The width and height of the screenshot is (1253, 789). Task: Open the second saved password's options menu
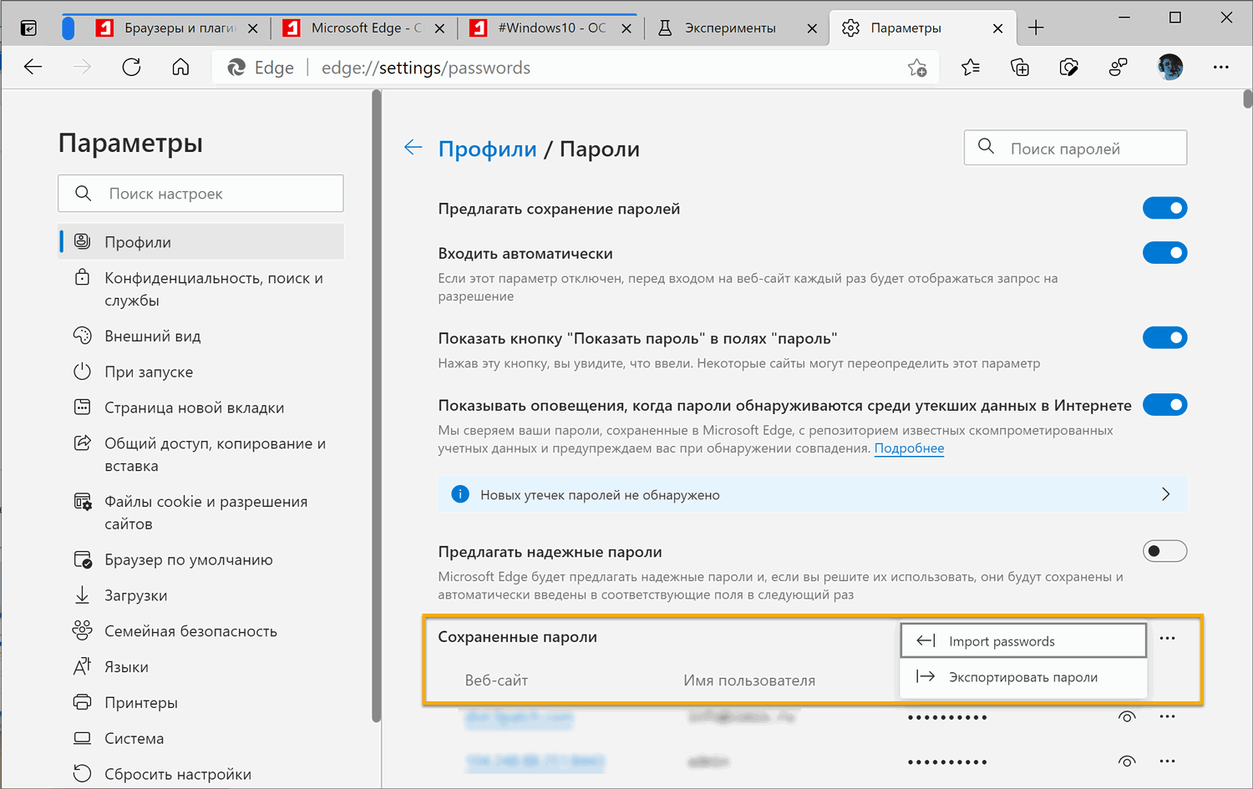point(1167,761)
